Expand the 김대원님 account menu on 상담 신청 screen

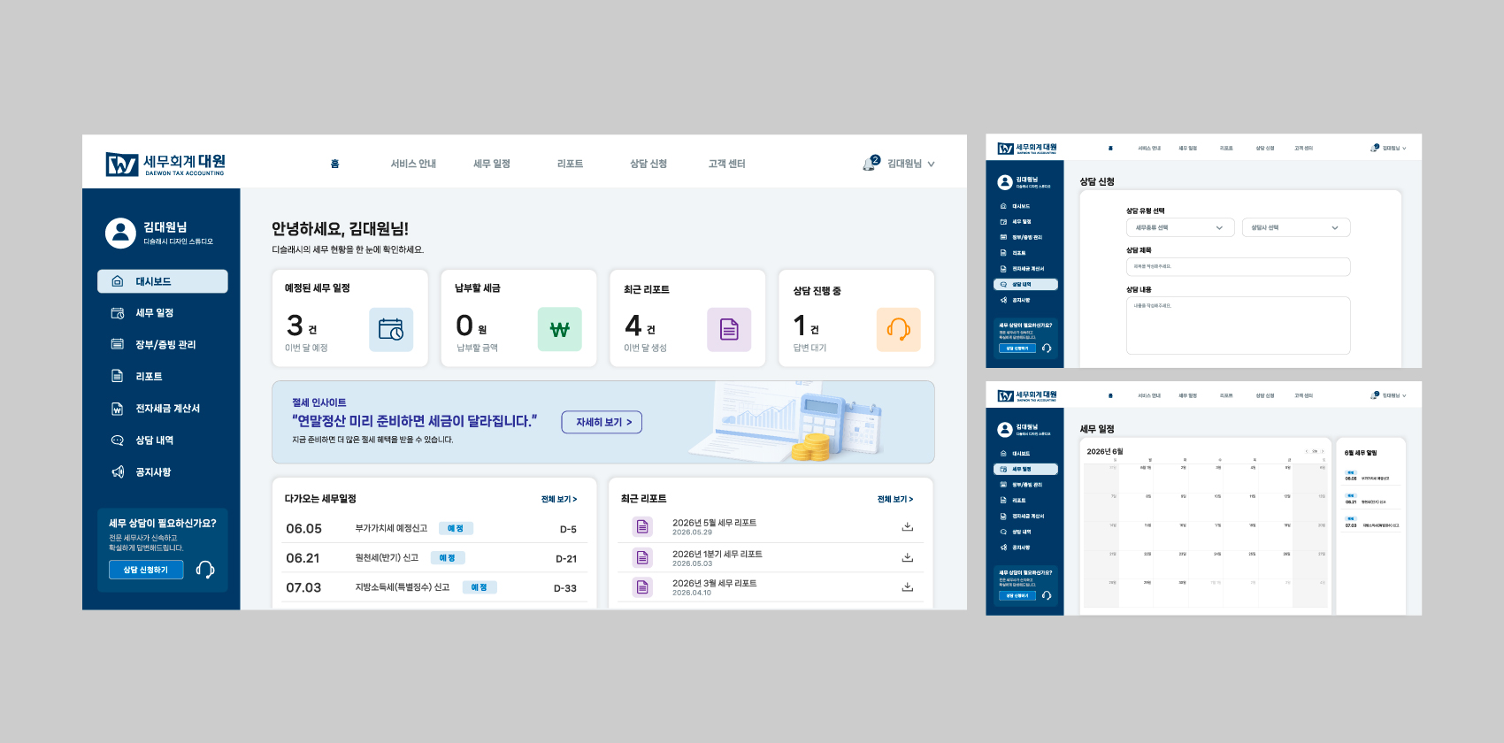click(x=1394, y=148)
